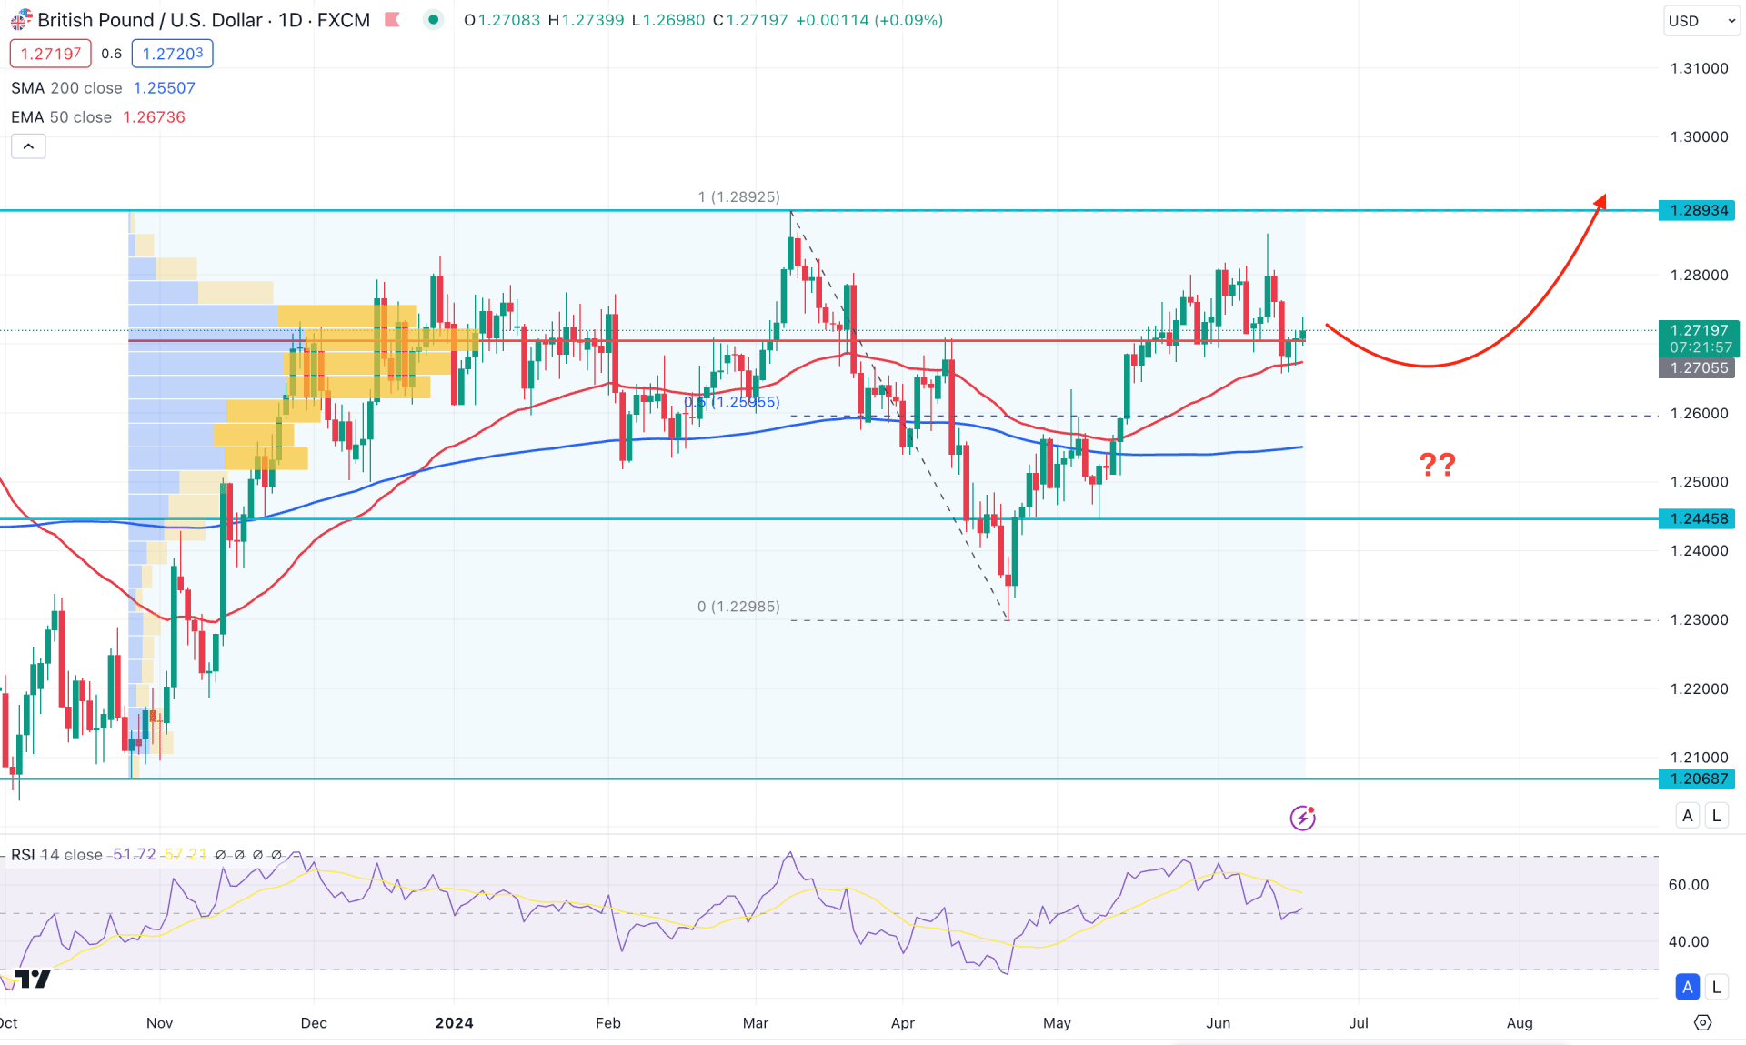
Task: Click the RSI value 51.72 in legend
Action: click(x=133, y=855)
